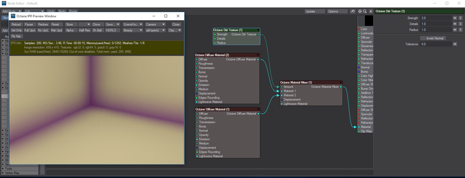Click the black preview swatch in surface node

(x=369, y=21)
